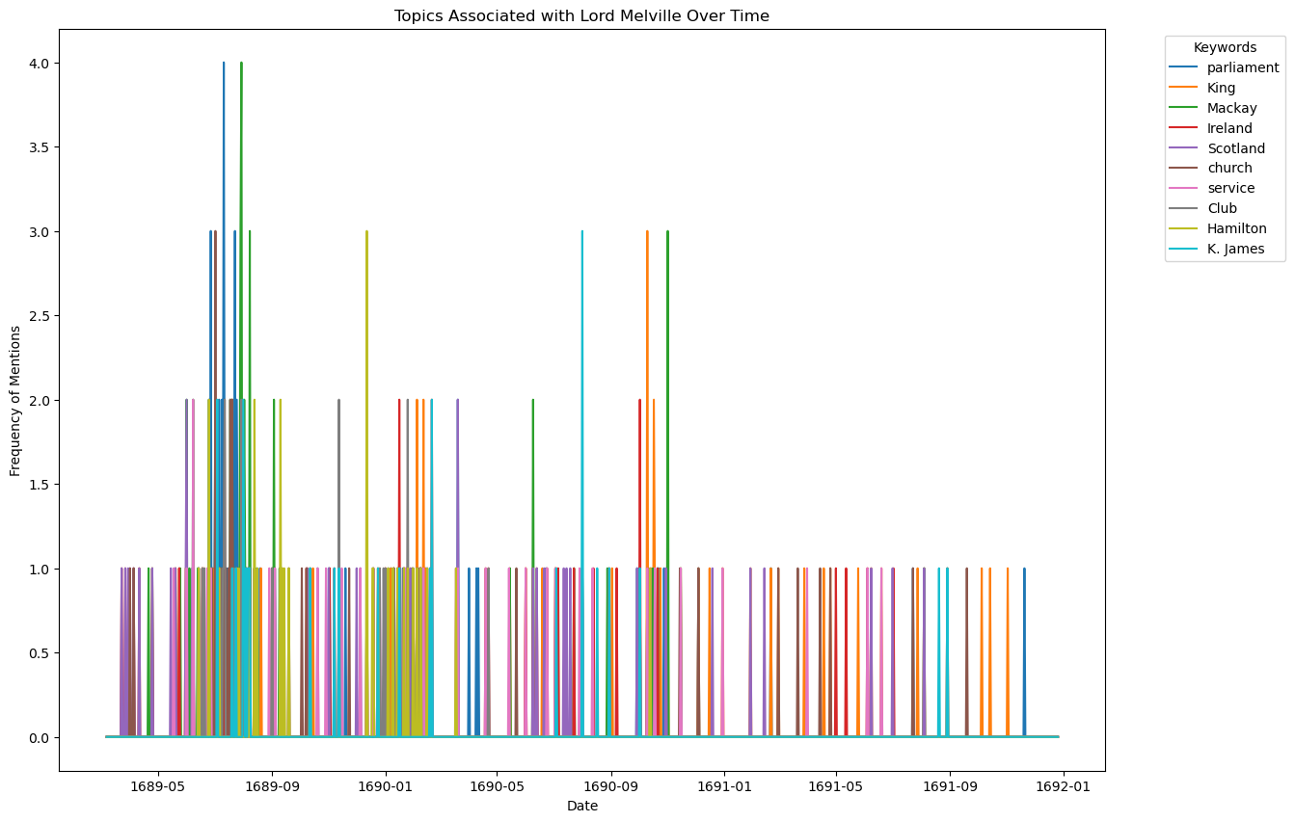The height and width of the screenshot is (822, 1295).
Task: Click the x-axis date label 1690-09
Action: click(x=611, y=786)
